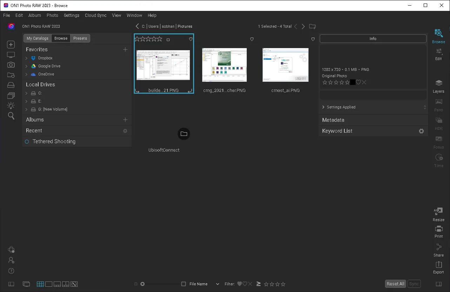Enable Tethered Shooting radio circle
Screen dimensions: 450x292
point(27,141)
